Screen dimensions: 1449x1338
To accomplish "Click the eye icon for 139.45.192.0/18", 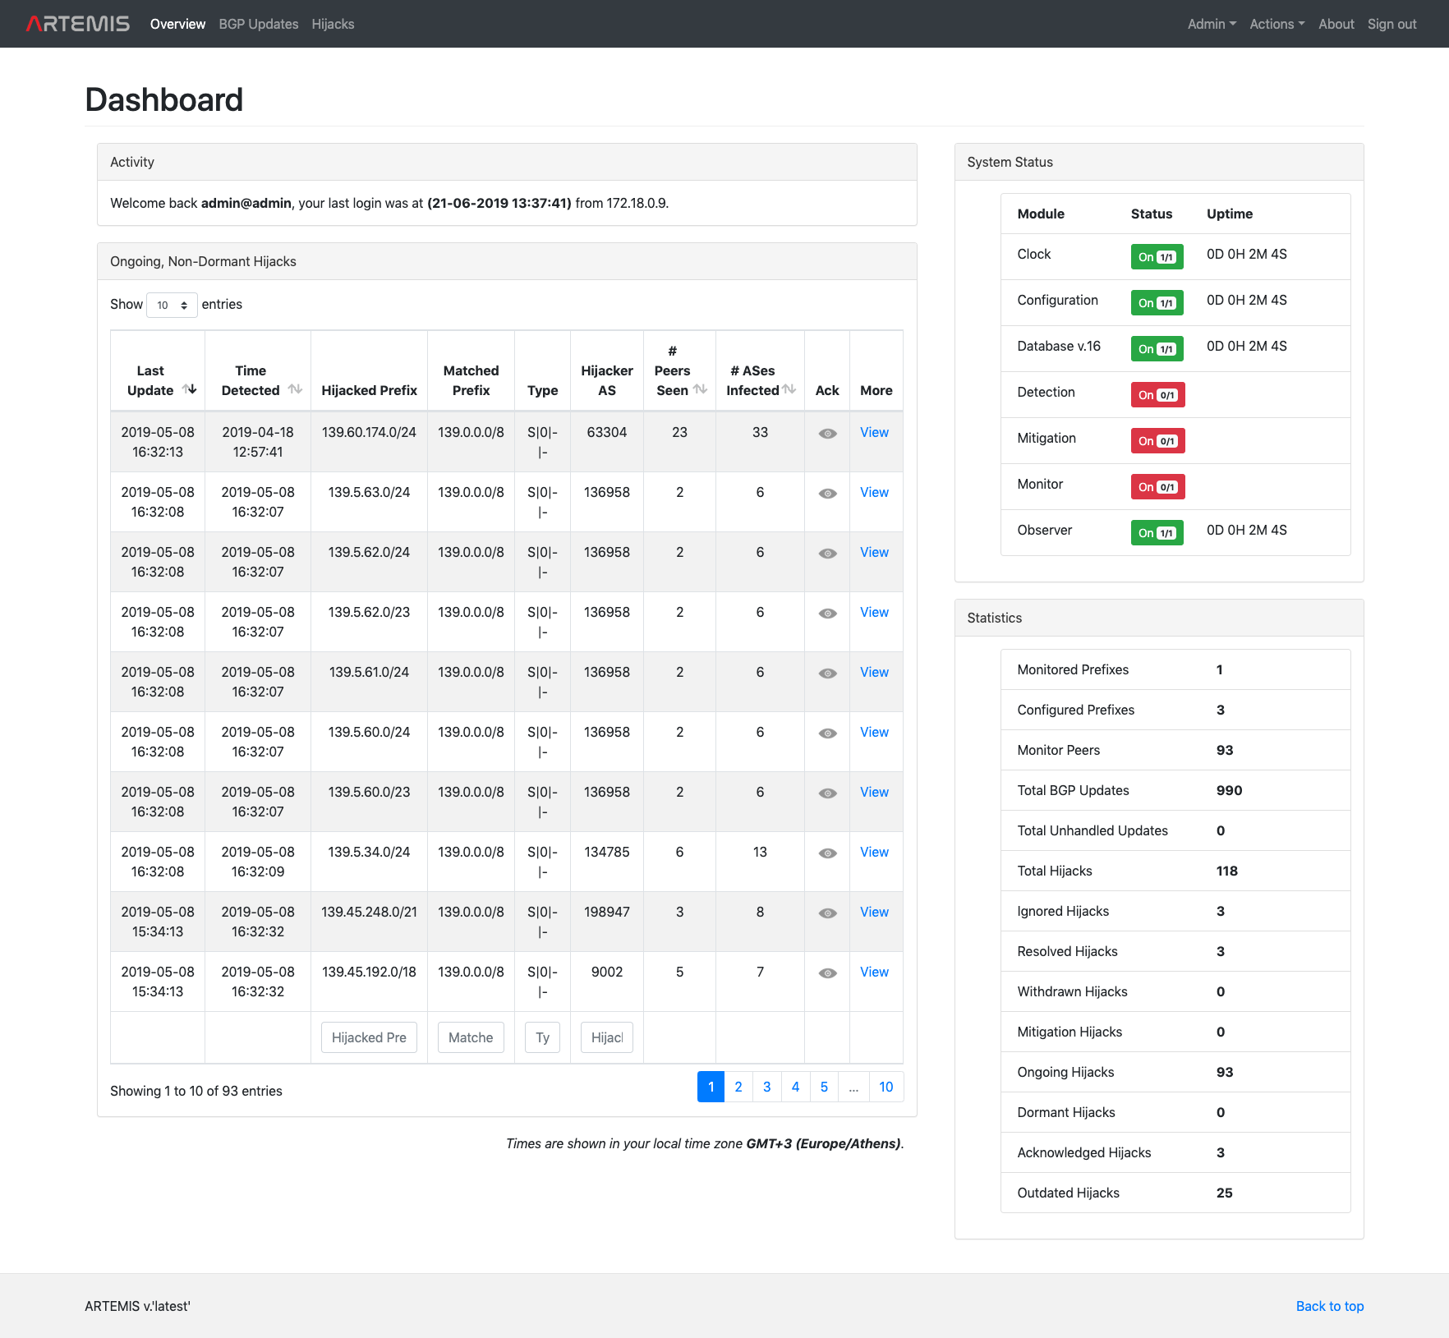I will [x=826, y=972].
